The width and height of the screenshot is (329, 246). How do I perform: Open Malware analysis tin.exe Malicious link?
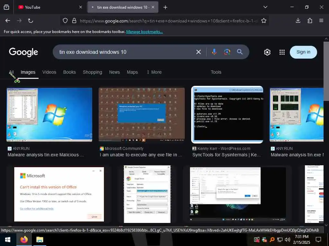[x=46, y=155]
